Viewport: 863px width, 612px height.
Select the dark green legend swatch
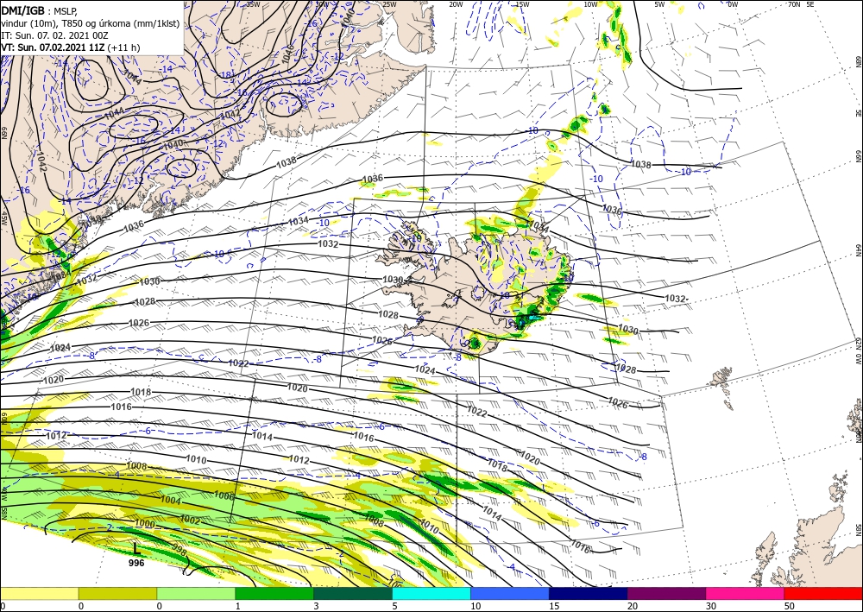pos(353,593)
